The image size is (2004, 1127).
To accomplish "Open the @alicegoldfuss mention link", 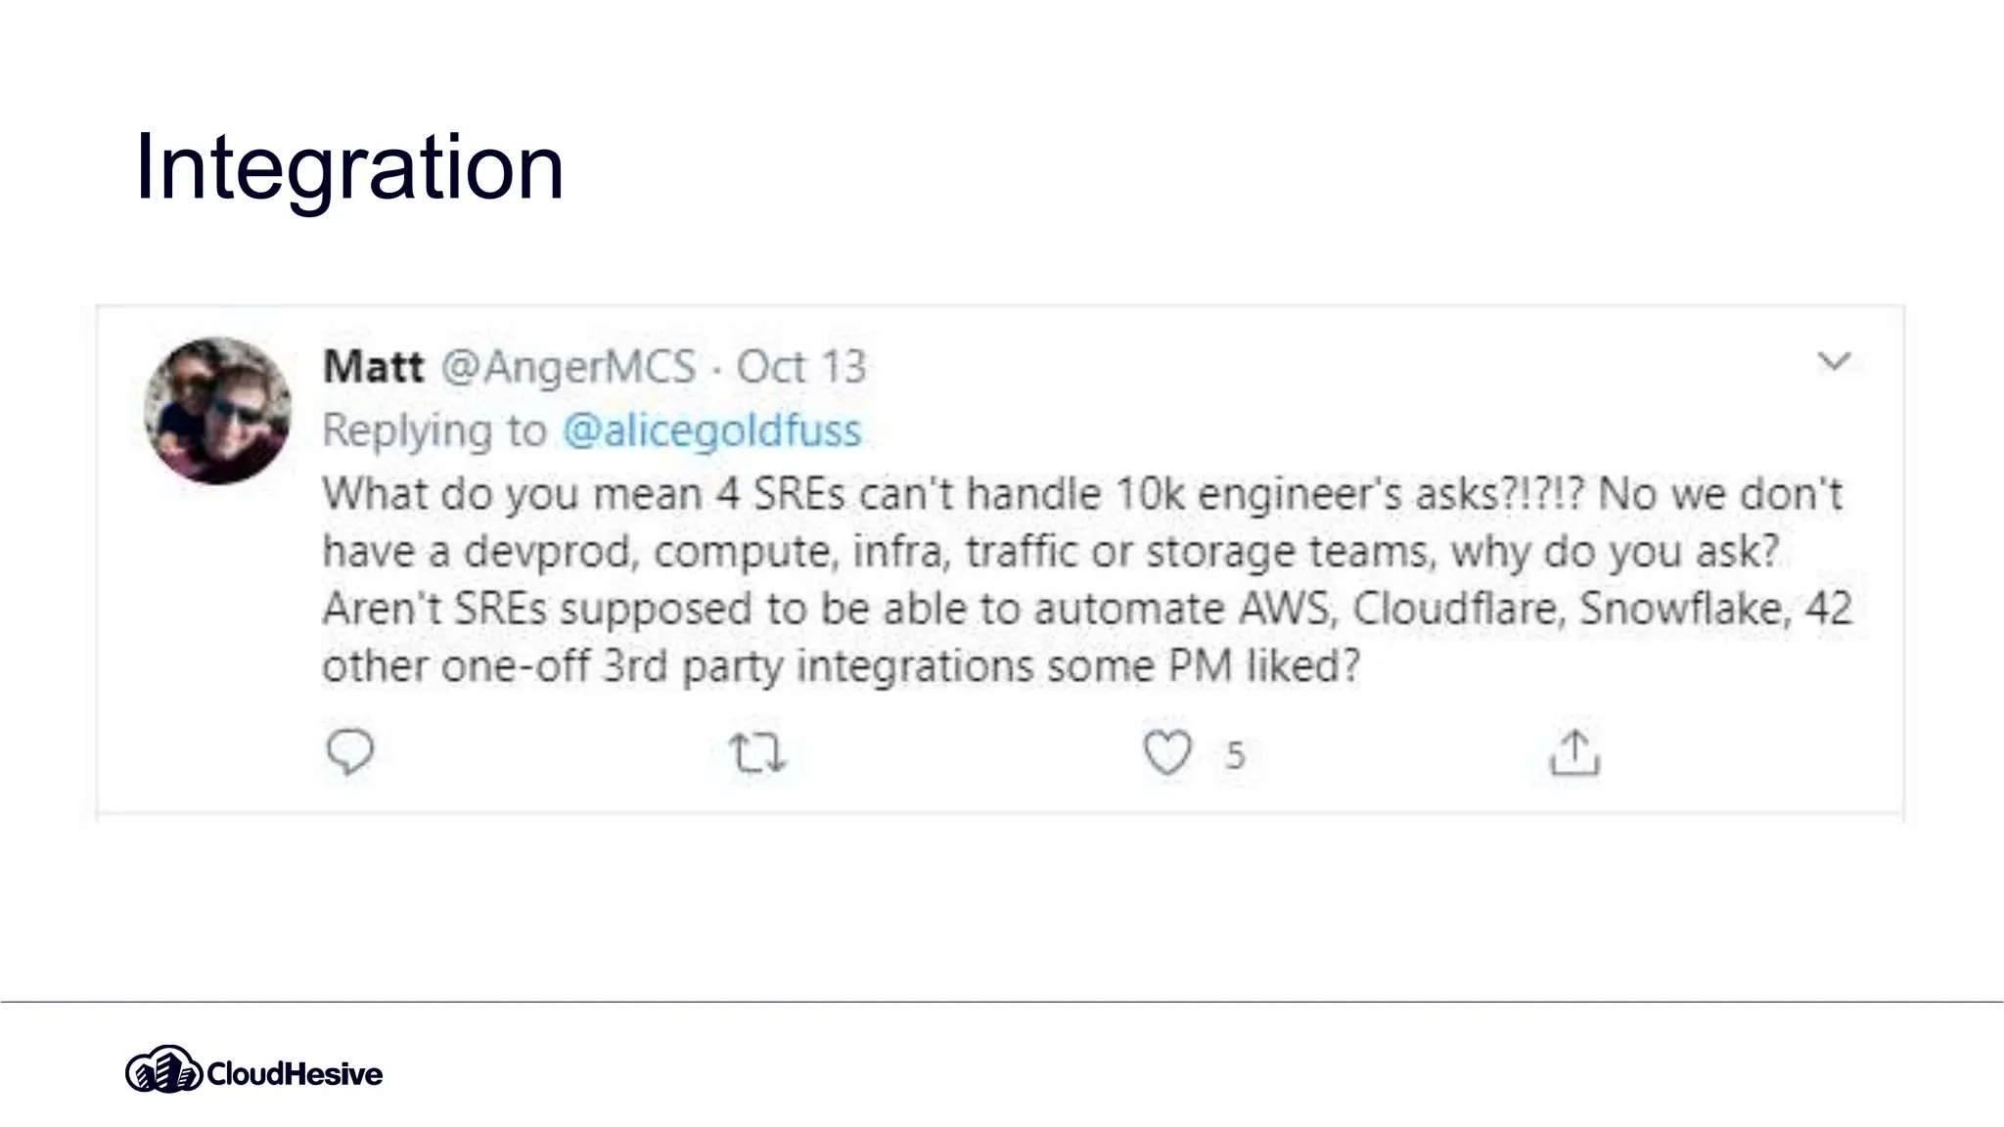I will point(711,430).
